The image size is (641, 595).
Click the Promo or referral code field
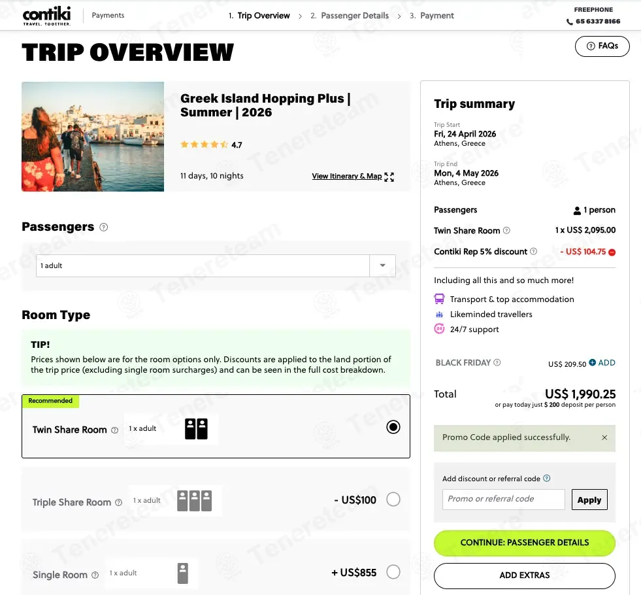[x=504, y=500]
